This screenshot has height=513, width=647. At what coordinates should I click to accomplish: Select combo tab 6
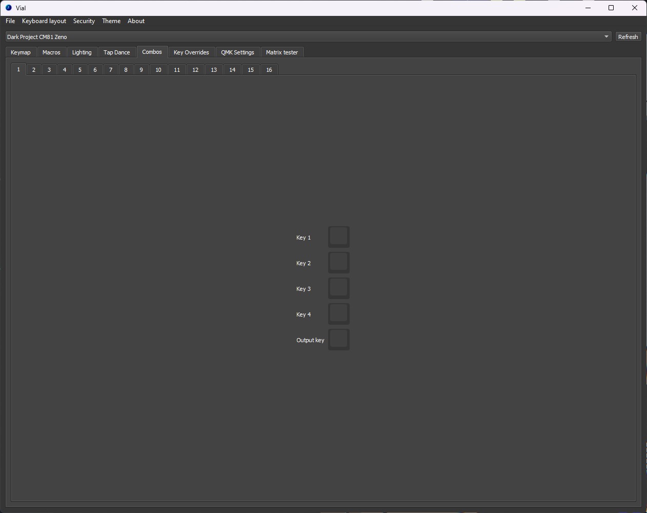(x=95, y=70)
